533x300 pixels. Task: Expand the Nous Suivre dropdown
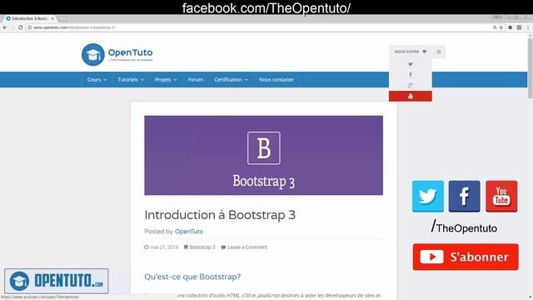(x=410, y=52)
